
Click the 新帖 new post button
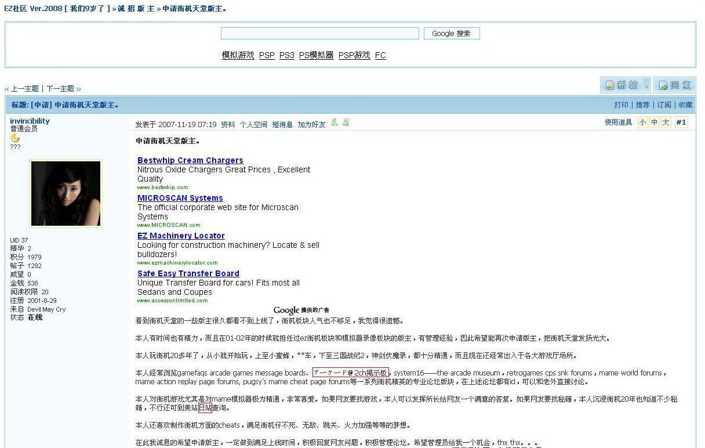[x=621, y=85]
